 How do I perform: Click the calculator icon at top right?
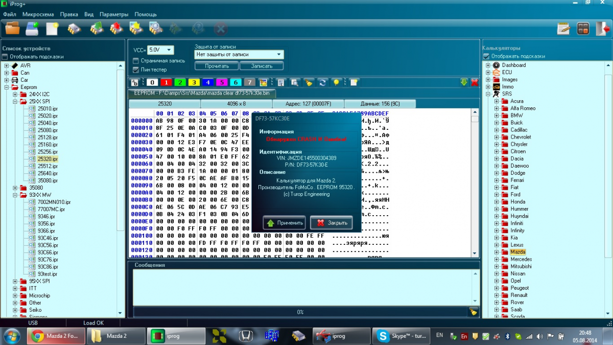583,28
